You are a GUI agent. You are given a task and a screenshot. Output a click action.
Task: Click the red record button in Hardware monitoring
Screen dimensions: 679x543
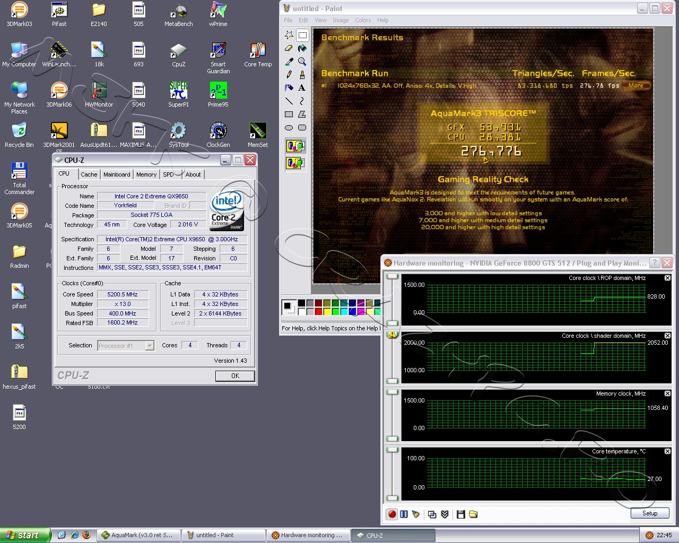coord(392,514)
